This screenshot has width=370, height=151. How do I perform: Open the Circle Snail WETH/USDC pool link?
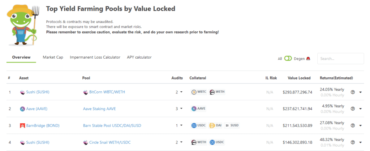click(110, 142)
